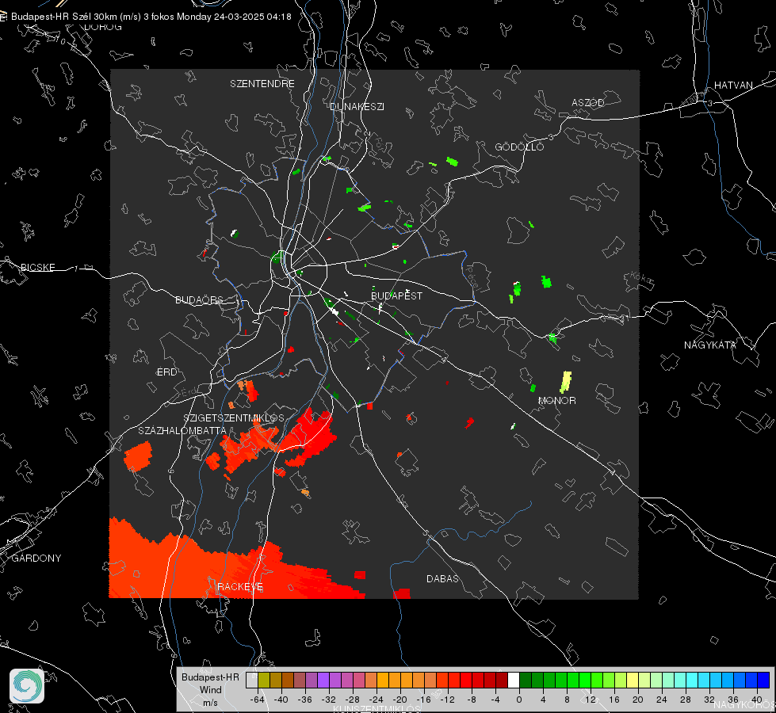Click the ASZOD town label
The image size is (776, 713).
point(588,102)
